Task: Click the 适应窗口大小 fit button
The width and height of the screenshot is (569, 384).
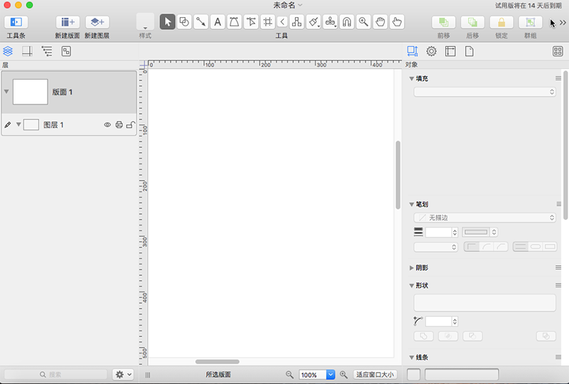Action: 375,375
